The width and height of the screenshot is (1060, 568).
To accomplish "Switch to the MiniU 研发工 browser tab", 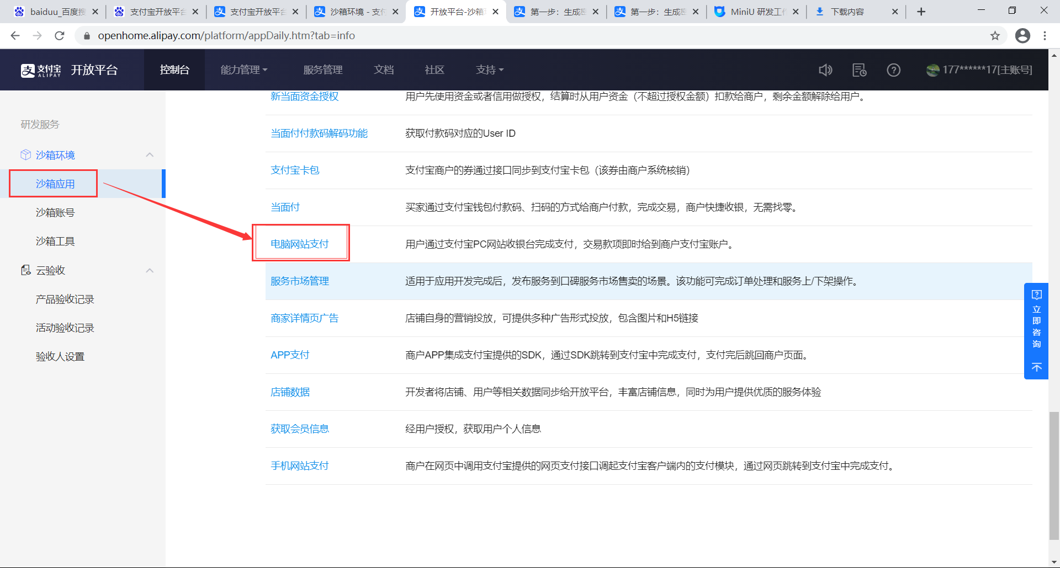I will [756, 12].
